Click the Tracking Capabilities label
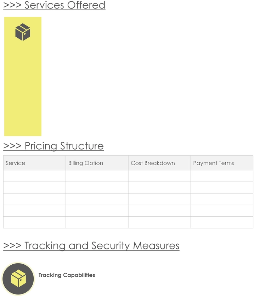Screen dimensions: 254x297 [67, 275]
